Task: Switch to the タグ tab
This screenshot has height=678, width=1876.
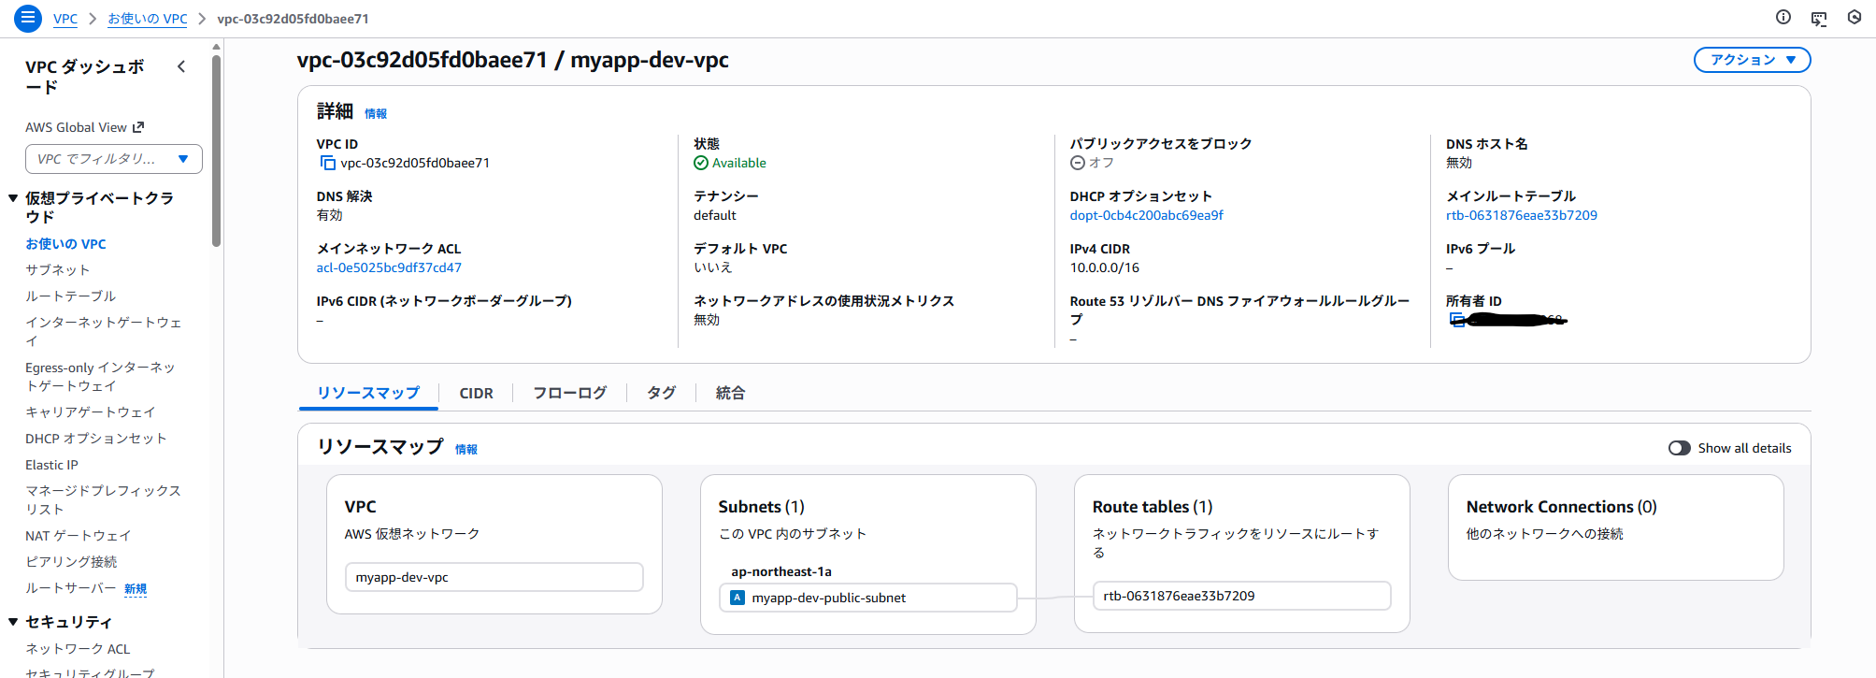Action: click(661, 393)
